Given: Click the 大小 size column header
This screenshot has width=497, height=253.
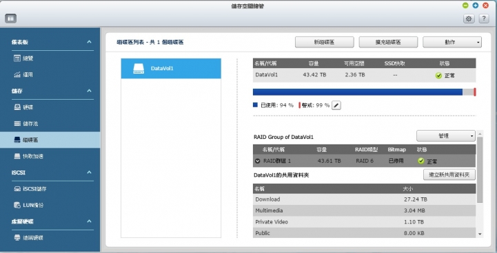Looking at the screenshot, I should [407, 189].
